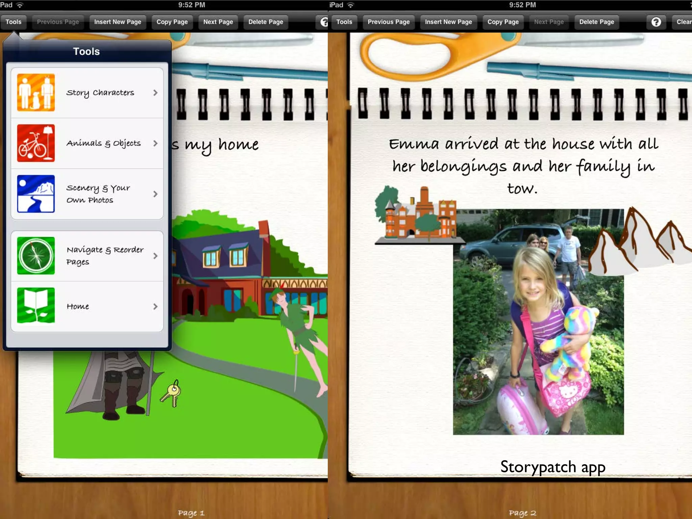This screenshot has height=519, width=692.
Task: Click the Wi-Fi icon in left status bar
Action: click(20, 5)
